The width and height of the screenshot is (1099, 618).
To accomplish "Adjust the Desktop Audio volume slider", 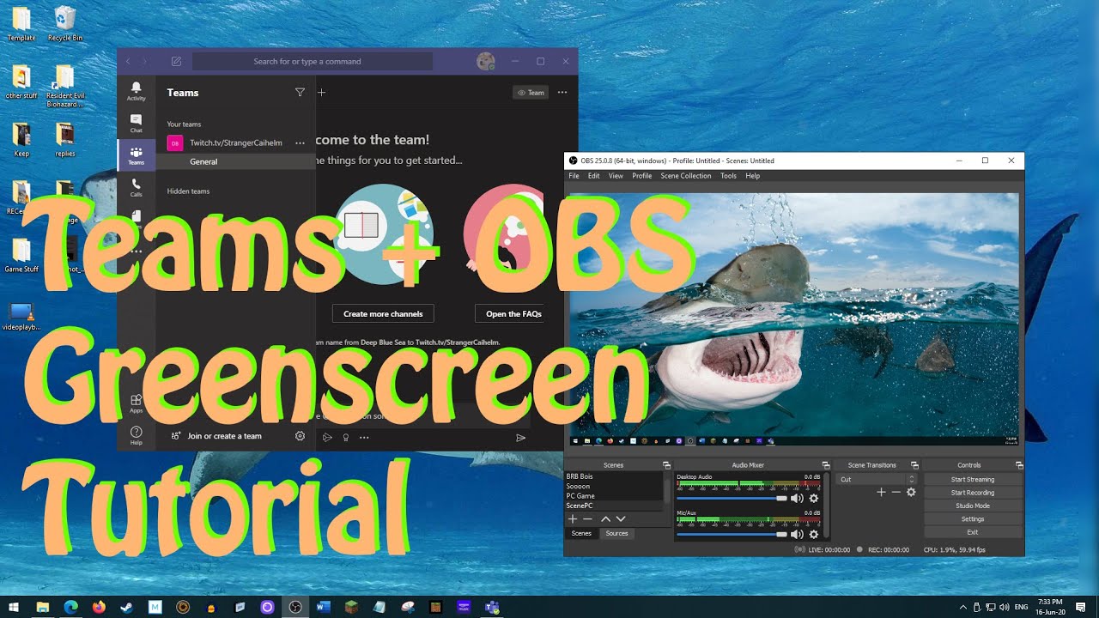I will (x=732, y=498).
